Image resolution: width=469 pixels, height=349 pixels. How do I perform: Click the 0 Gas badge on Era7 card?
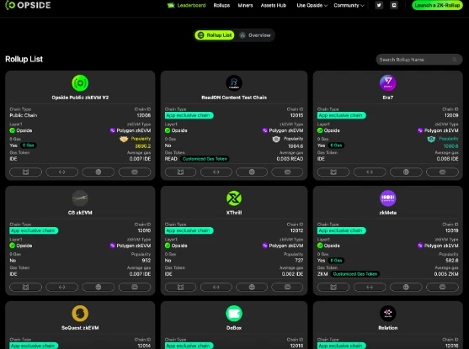[336, 145]
